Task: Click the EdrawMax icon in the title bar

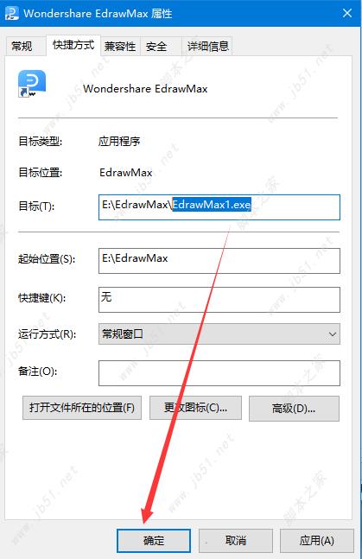Action: (11, 13)
